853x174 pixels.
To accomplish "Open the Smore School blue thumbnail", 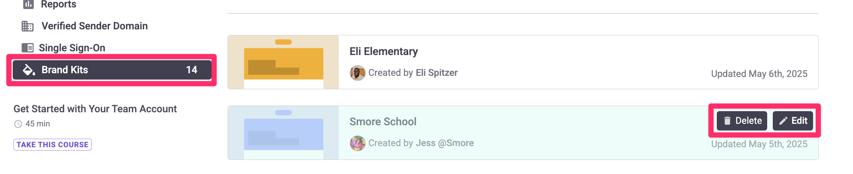I will 283,133.
